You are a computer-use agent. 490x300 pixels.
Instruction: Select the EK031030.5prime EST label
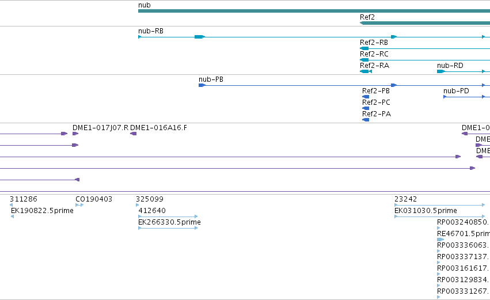click(426, 211)
